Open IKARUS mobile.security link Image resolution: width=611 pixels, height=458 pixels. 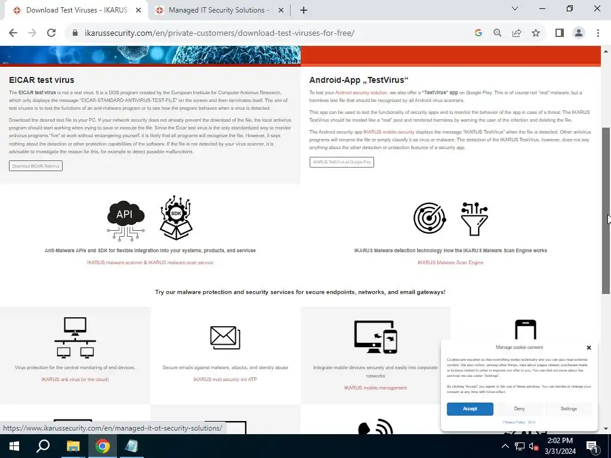389,132
